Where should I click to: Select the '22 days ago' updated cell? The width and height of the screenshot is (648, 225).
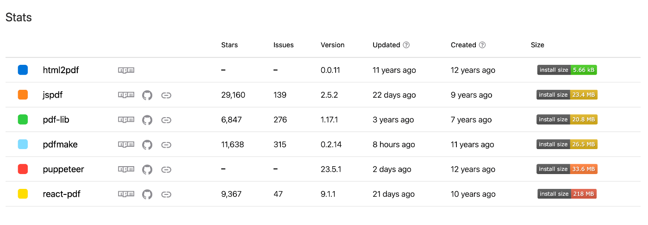click(x=394, y=95)
